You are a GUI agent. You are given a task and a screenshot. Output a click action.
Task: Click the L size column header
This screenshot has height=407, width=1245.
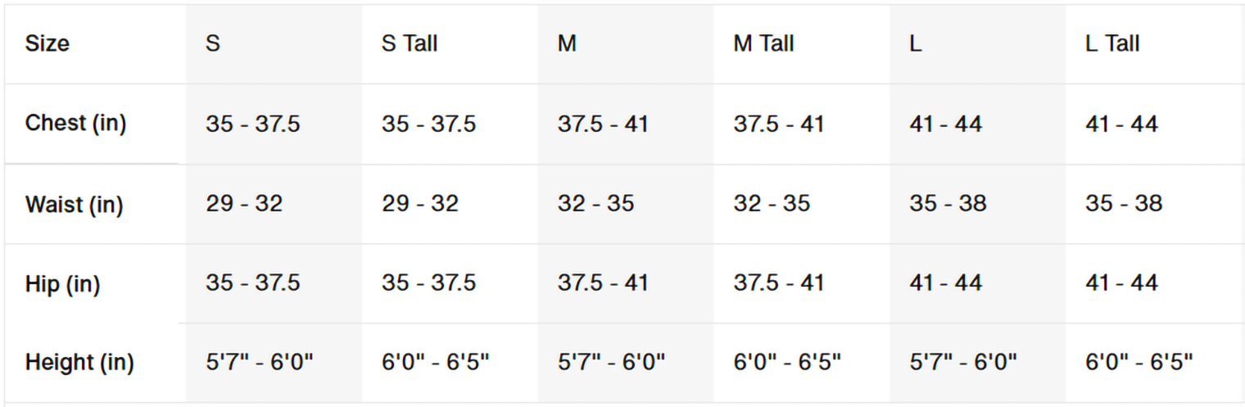coord(916,43)
